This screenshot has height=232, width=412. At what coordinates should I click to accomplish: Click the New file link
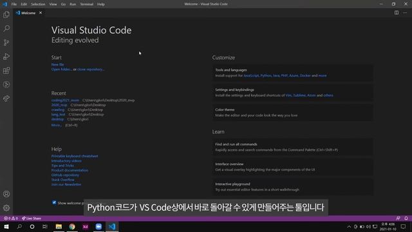click(x=57, y=64)
